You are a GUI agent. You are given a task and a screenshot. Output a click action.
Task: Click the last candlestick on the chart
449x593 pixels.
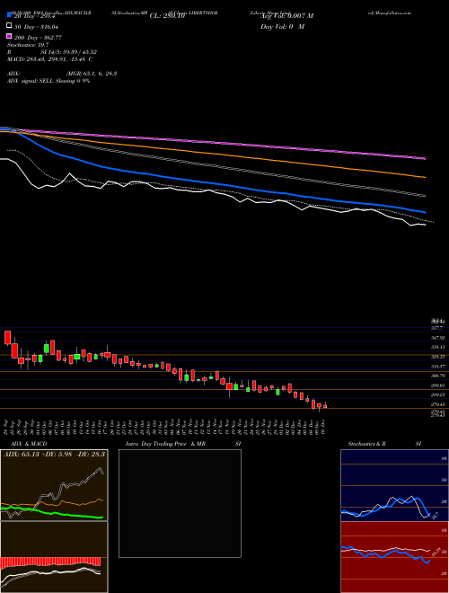tap(325, 406)
